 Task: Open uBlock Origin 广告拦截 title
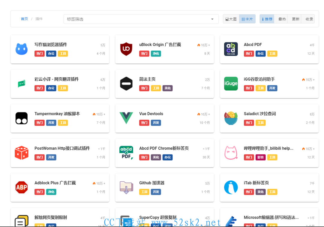(x=160, y=44)
